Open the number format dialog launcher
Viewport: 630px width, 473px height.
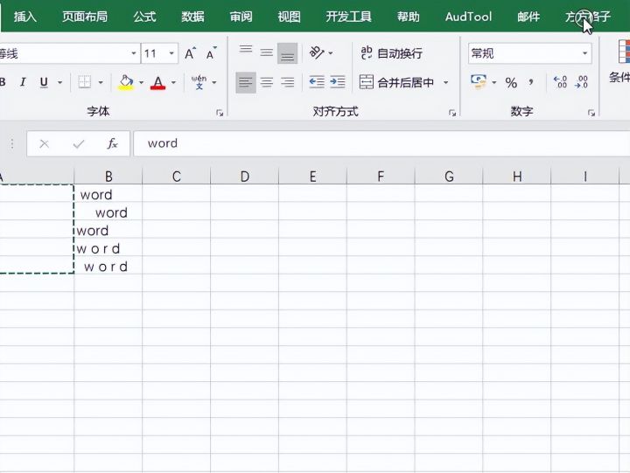591,113
